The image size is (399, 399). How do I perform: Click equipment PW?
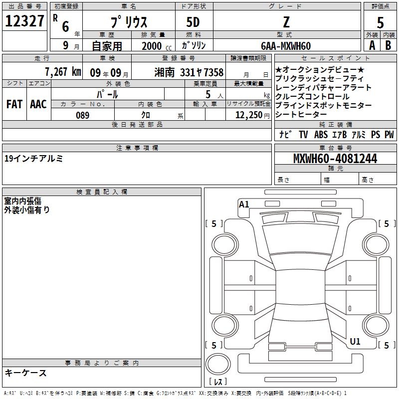coord(389,134)
